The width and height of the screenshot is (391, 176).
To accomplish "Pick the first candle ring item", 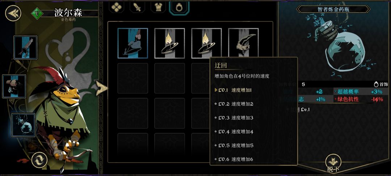I will (x=169, y=43).
